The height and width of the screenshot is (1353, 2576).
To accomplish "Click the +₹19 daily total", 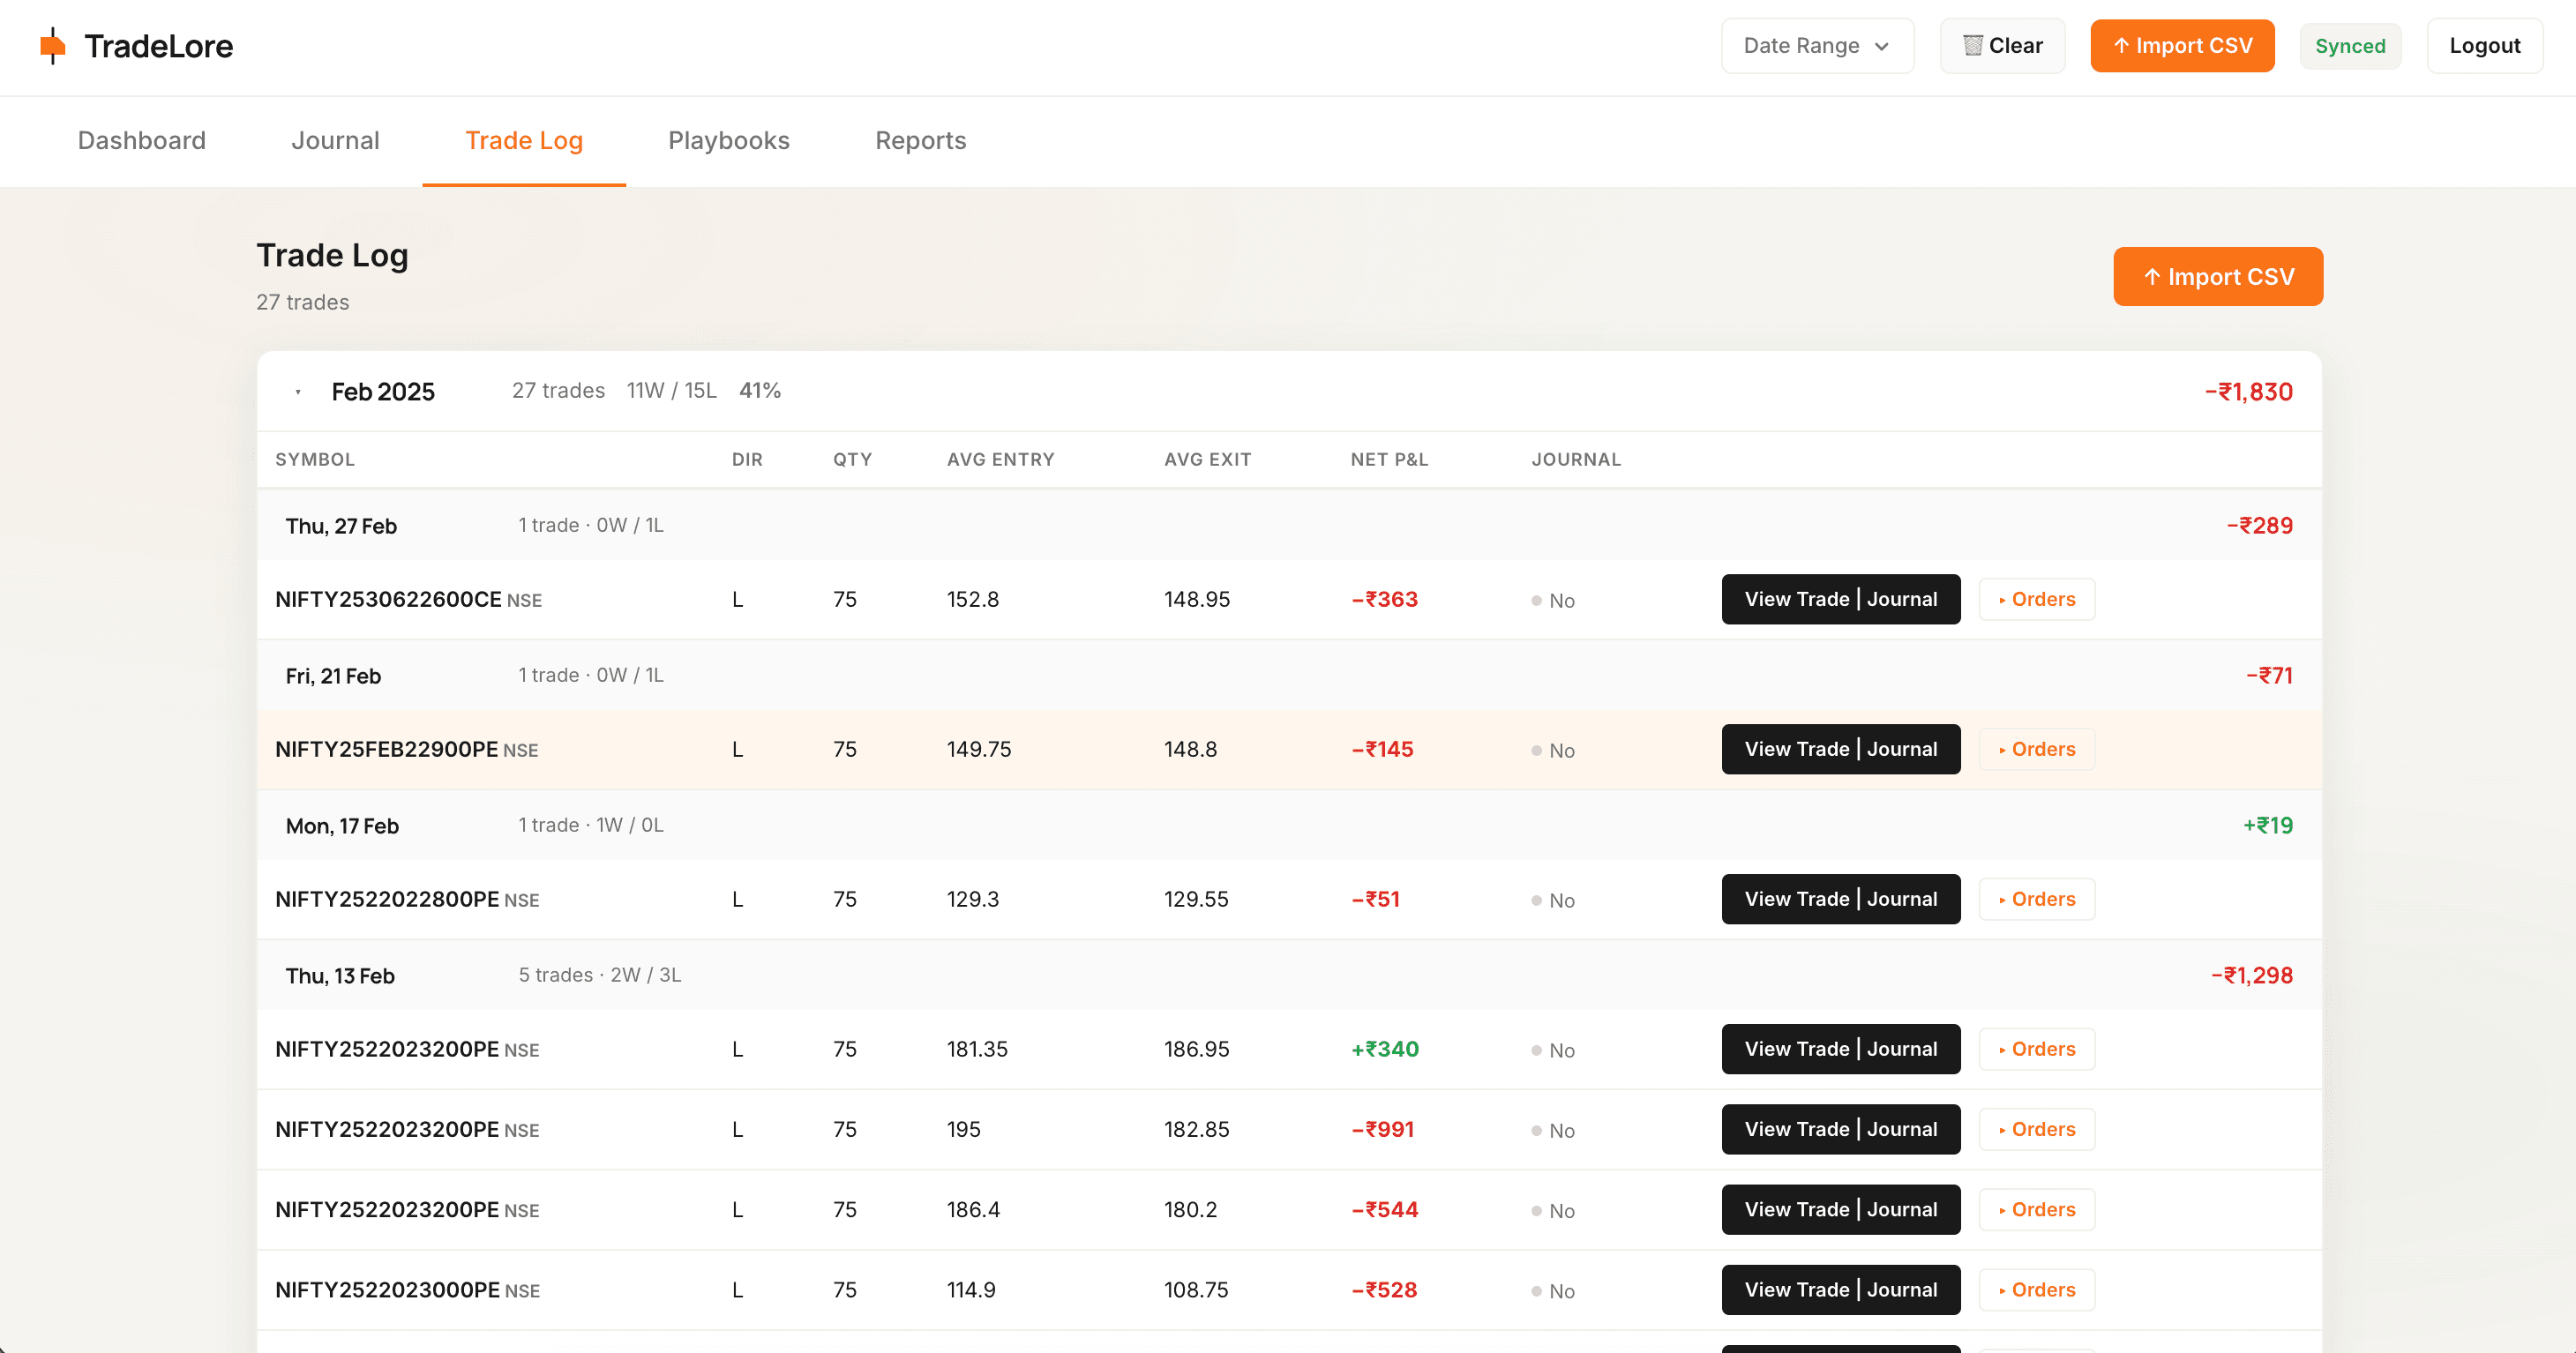I will point(2268,825).
